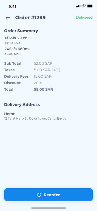Tap the 2XSafa 660ml item
This screenshot has width=97, height=211.
[x=17, y=49]
